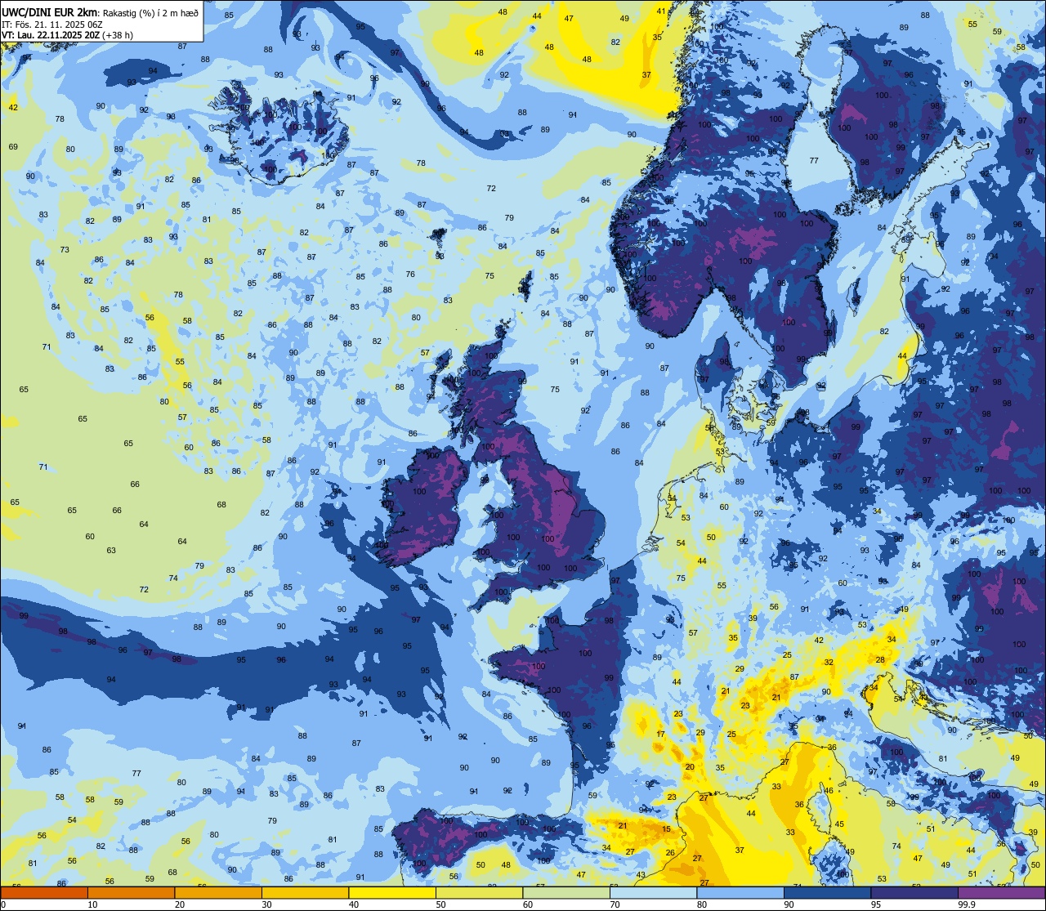Image resolution: width=1046 pixels, height=911 pixels.
Task: Click the navy 95–99.9% legend swatch
Action: click(x=914, y=892)
